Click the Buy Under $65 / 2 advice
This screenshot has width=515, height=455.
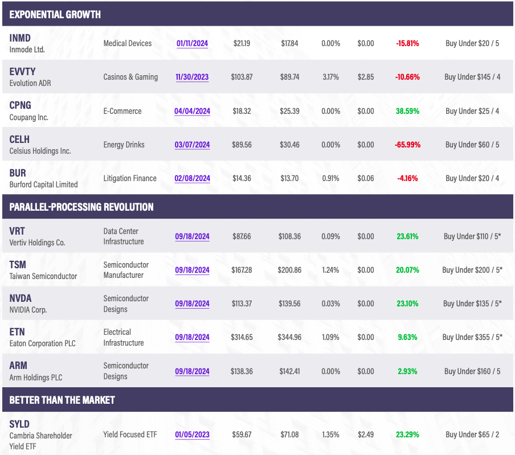coord(472,434)
